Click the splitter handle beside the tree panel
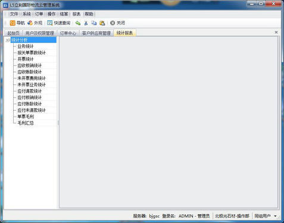 (58, 123)
